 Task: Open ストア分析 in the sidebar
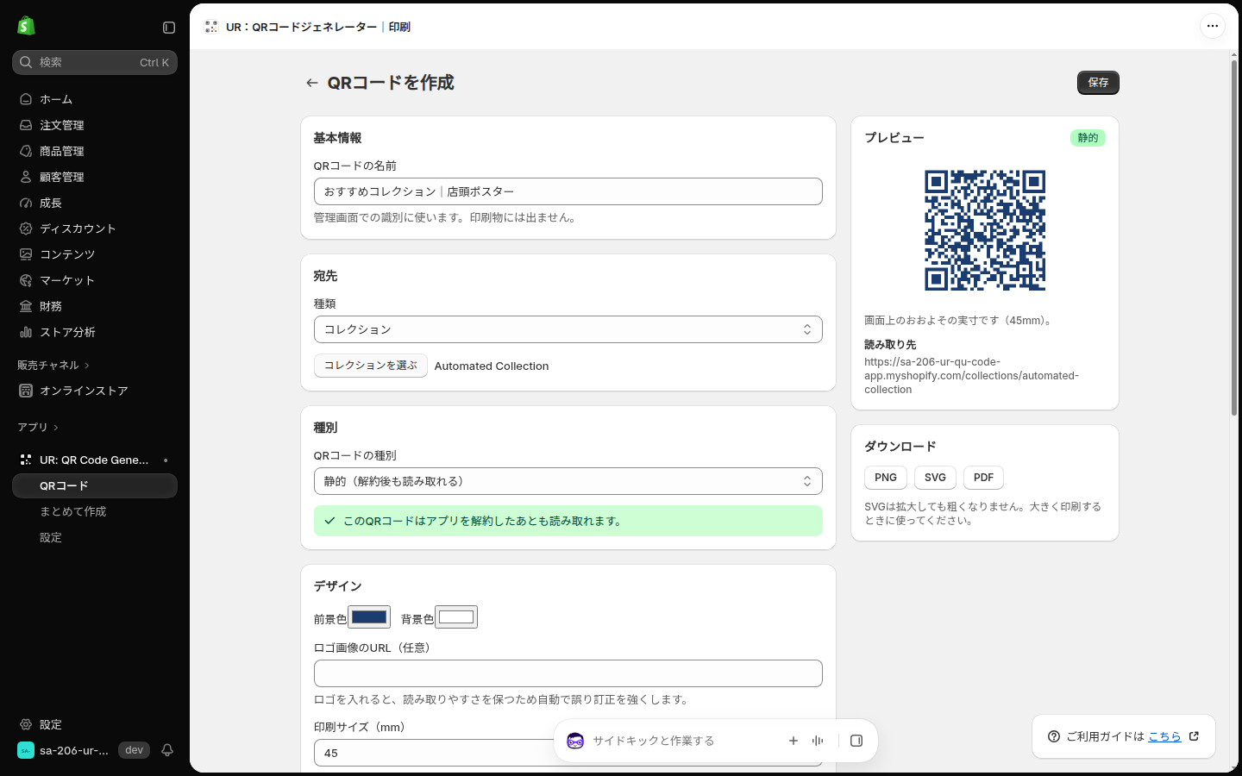[x=95, y=332]
